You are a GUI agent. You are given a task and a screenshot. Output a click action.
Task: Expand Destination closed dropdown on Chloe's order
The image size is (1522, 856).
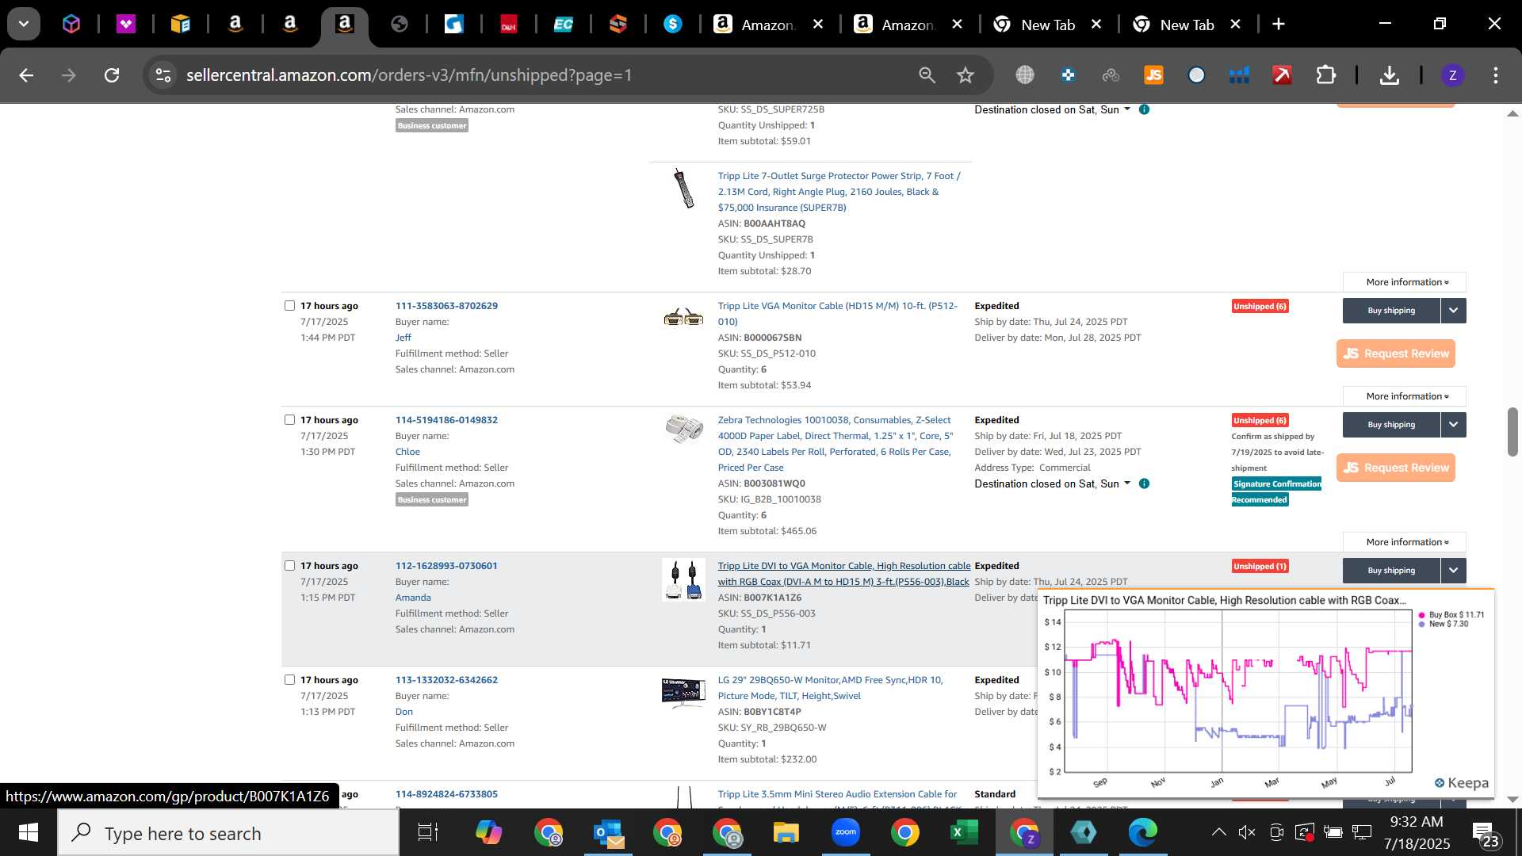[1053, 483]
